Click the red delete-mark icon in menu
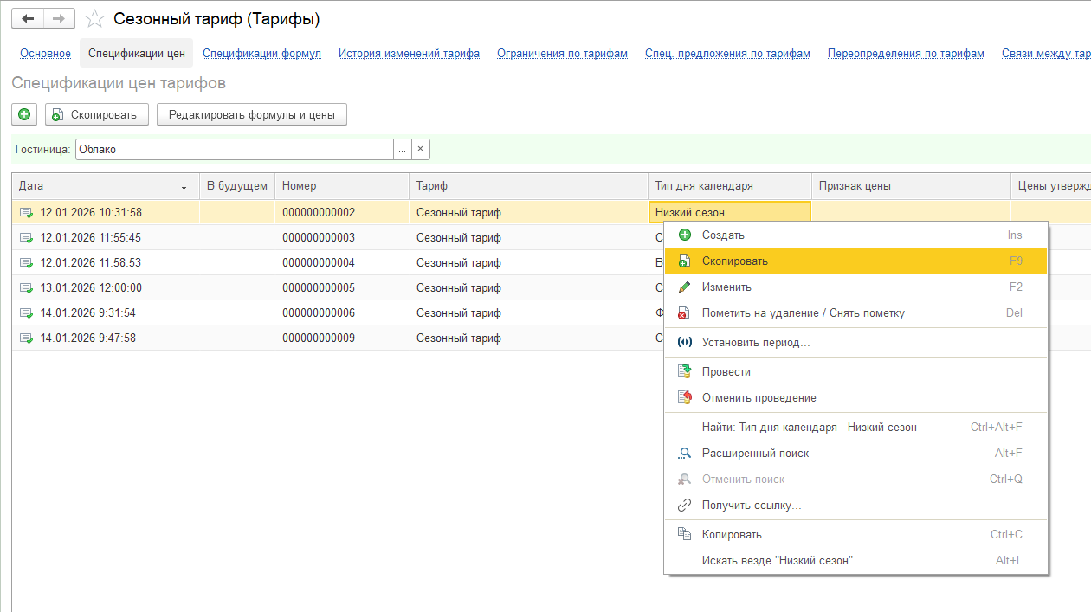The image size is (1091, 612). coord(685,312)
